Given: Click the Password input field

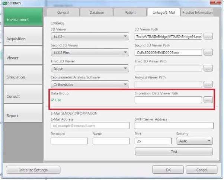Looking at the screenshot, I should click(69, 141).
